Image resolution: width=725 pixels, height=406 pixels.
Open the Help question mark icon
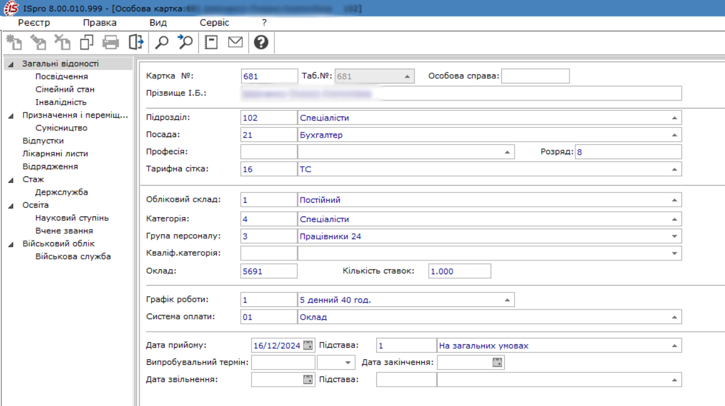coord(261,42)
